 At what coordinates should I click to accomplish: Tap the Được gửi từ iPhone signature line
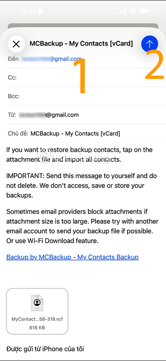(45, 349)
